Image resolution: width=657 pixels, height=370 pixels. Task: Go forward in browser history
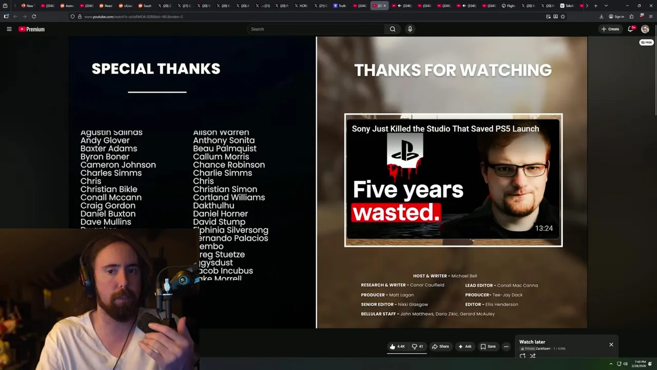click(24, 16)
